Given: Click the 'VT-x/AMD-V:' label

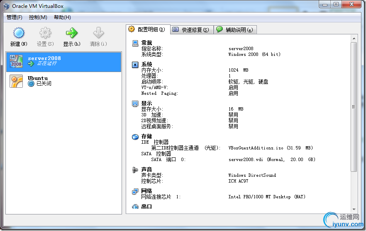Looking at the screenshot, I should pyautogui.click(x=154, y=88).
